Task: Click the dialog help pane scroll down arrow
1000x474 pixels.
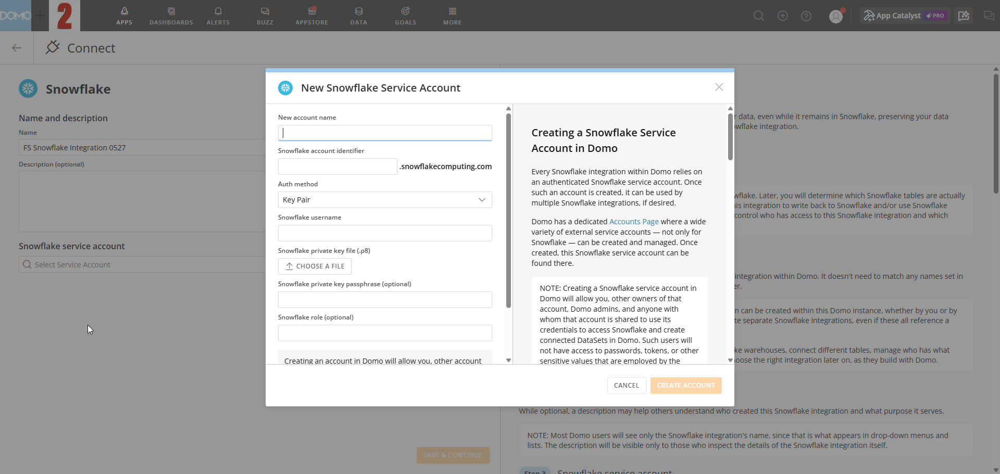Action: (730, 360)
